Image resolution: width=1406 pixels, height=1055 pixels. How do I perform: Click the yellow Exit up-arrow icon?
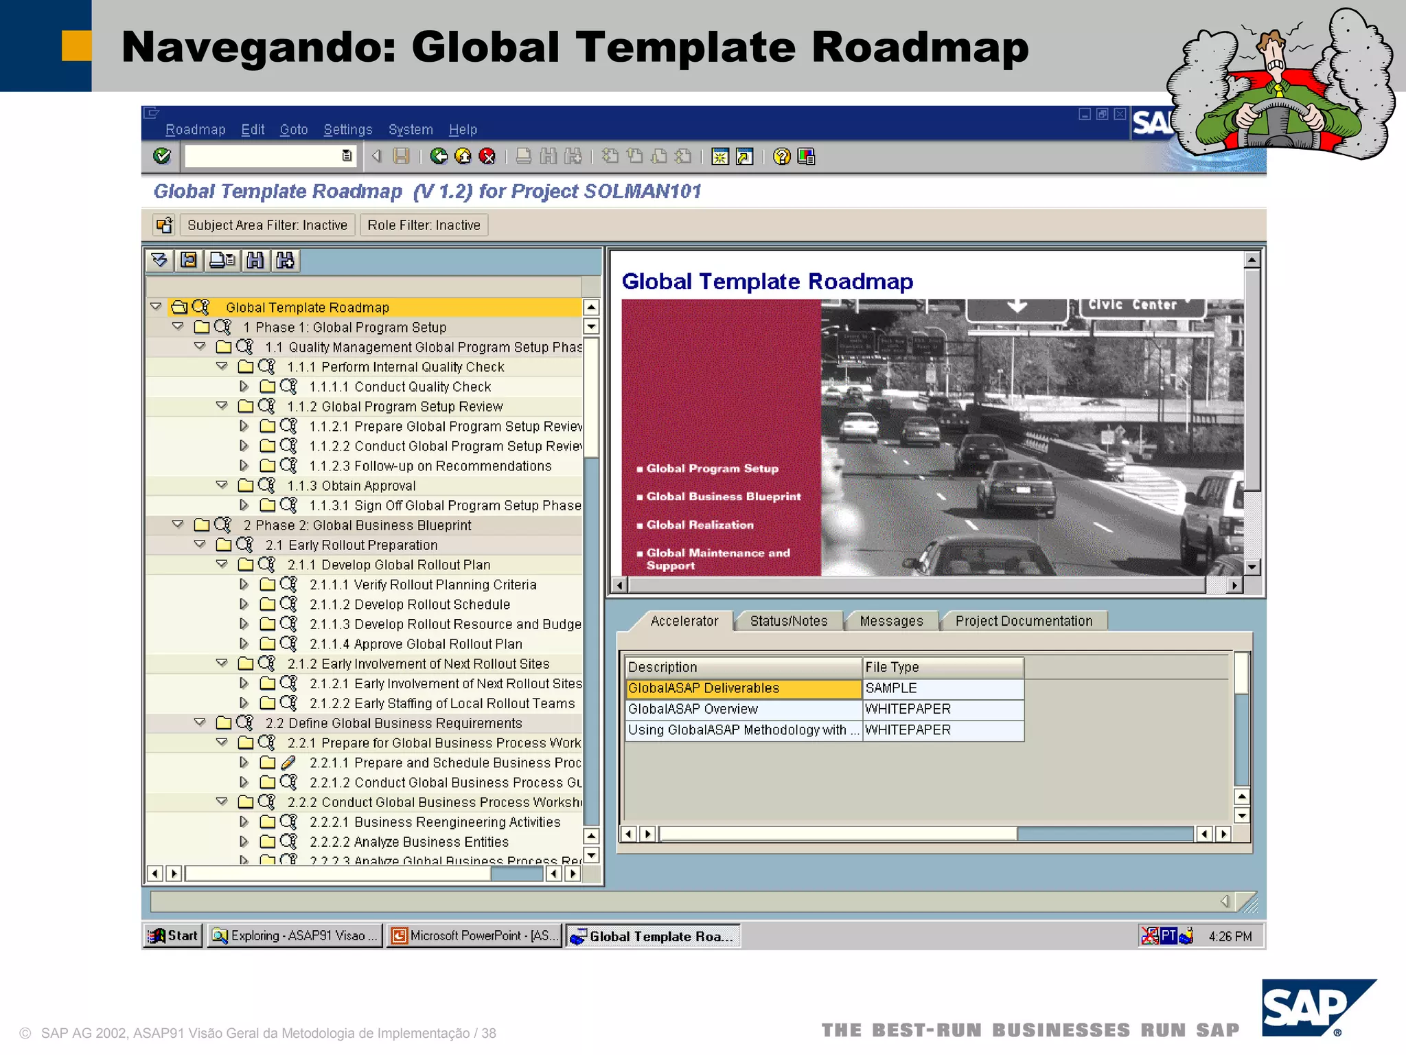click(463, 157)
